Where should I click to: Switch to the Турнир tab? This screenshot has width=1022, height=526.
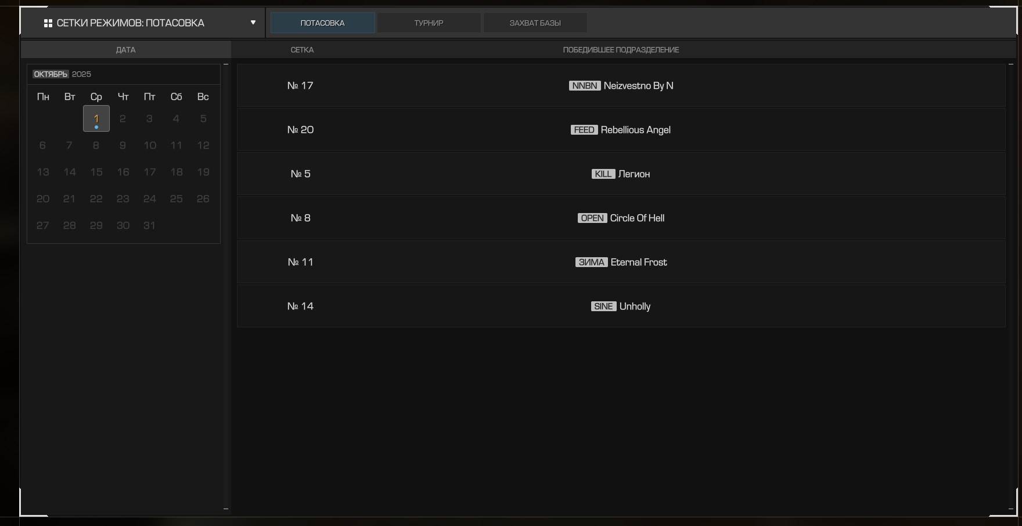429,23
